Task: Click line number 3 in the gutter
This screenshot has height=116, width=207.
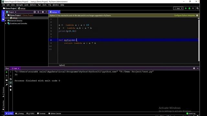Action: pos(51,25)
